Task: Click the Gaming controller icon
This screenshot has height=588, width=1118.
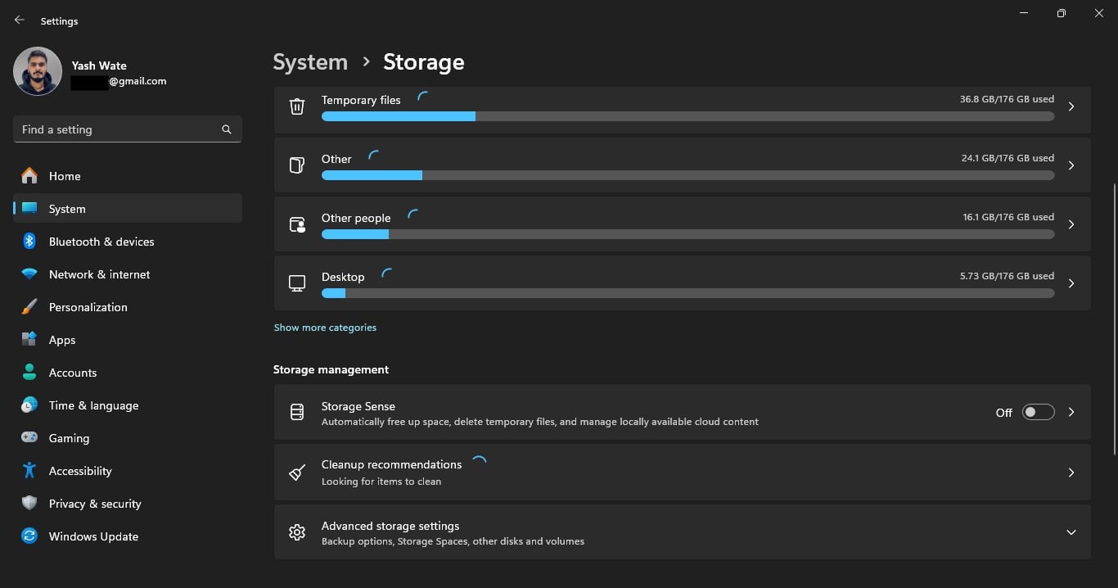Action: pos(29,437)
